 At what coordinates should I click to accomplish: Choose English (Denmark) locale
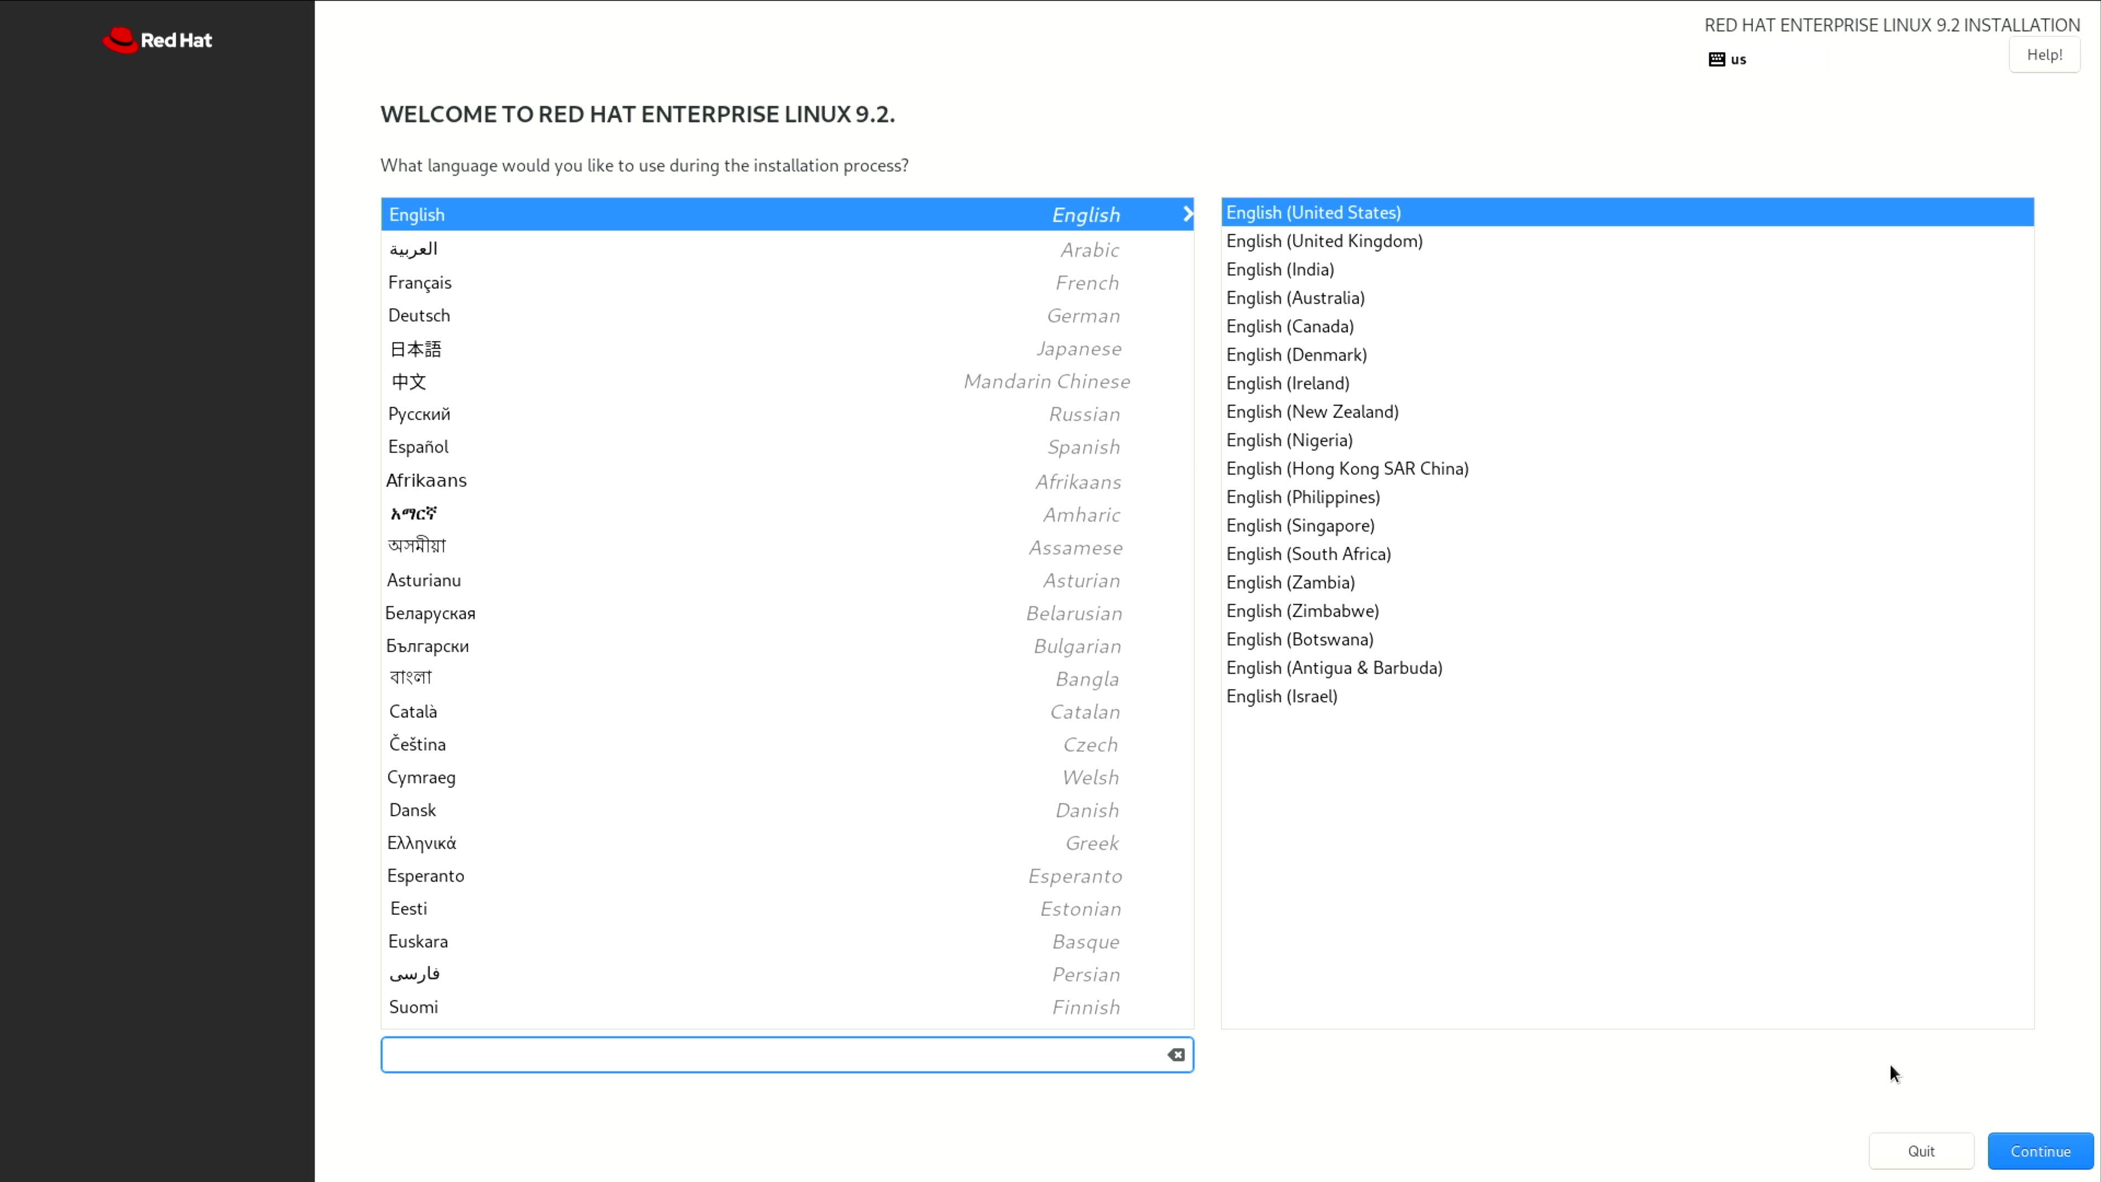[x=1627, y=355]
